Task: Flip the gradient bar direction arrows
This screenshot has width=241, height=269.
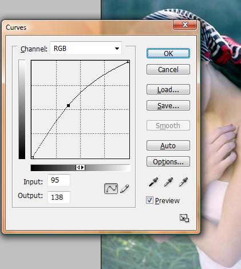Action: coord(80,168)
